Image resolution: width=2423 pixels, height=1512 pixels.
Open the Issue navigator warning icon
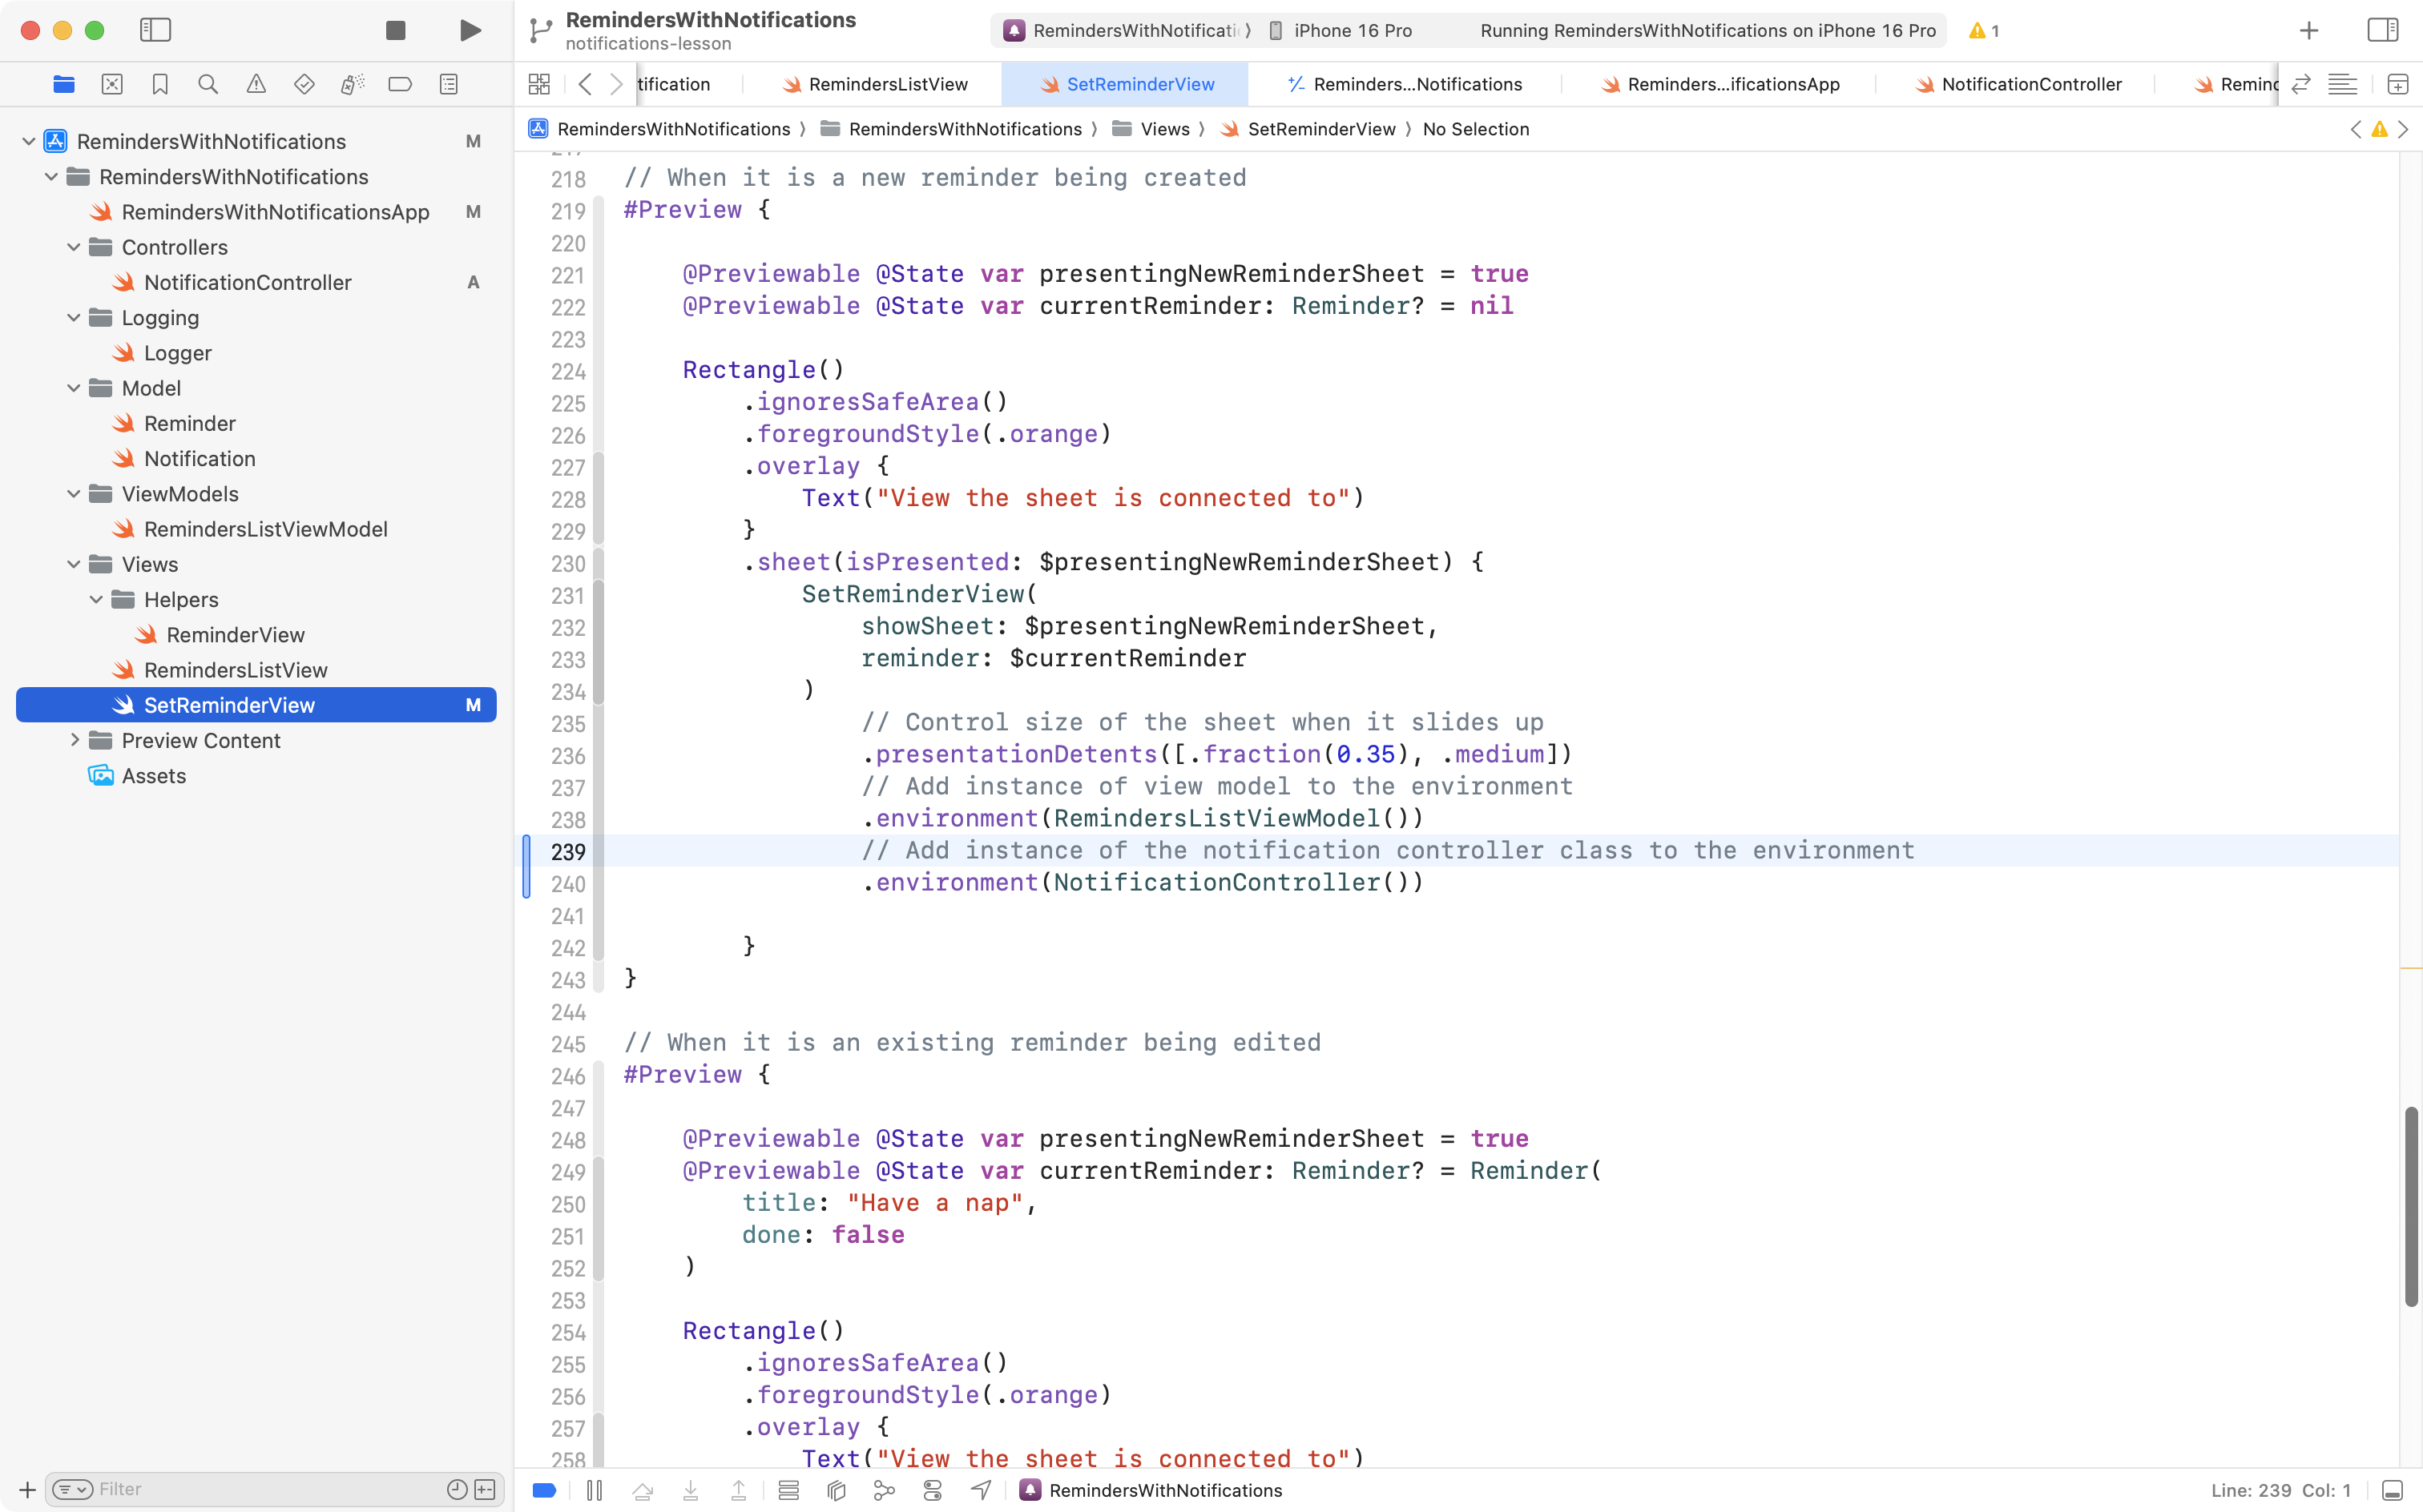(x=256, y=84)
